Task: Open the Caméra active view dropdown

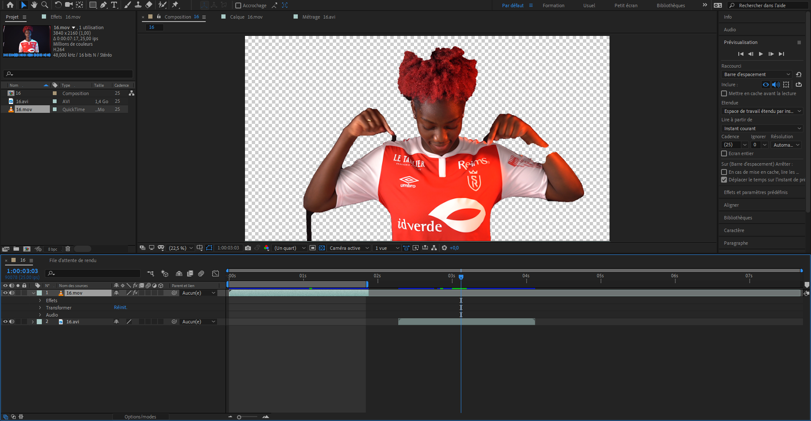Action: coord(349,248)
